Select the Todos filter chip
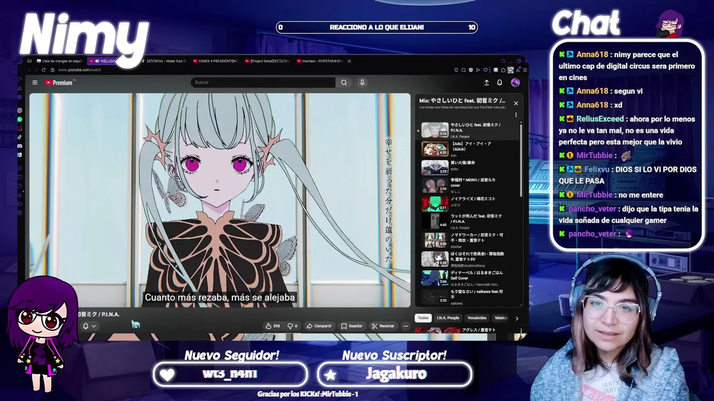 (x=423, y=318)
